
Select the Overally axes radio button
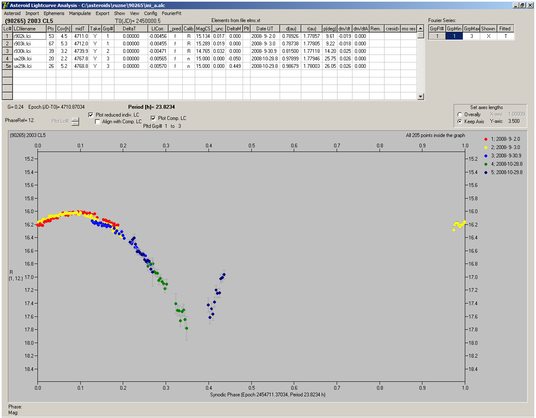click(459, 114)
